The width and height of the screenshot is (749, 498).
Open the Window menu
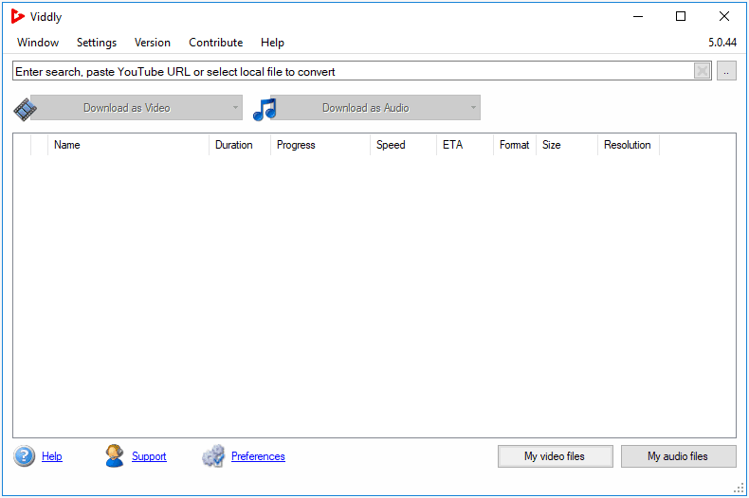[38, 43]
